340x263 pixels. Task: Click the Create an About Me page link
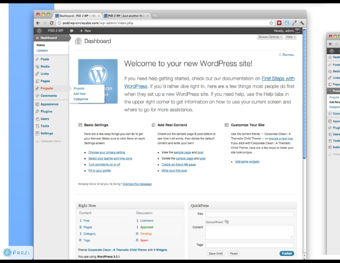tap(179, 165)
